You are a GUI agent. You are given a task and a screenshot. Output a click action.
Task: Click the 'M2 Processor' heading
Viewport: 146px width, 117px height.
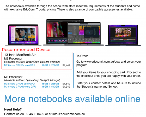click(x=13, y=58)
